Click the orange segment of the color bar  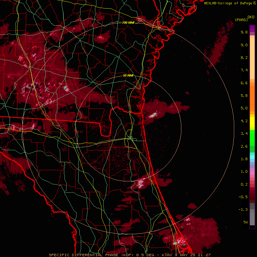click(x=252, y=99)
